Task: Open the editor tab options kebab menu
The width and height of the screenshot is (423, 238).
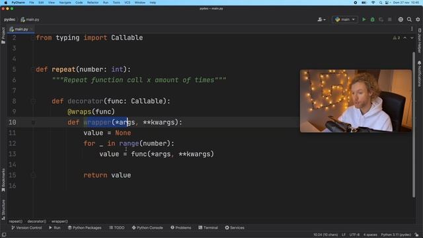Action: (412, 29)
